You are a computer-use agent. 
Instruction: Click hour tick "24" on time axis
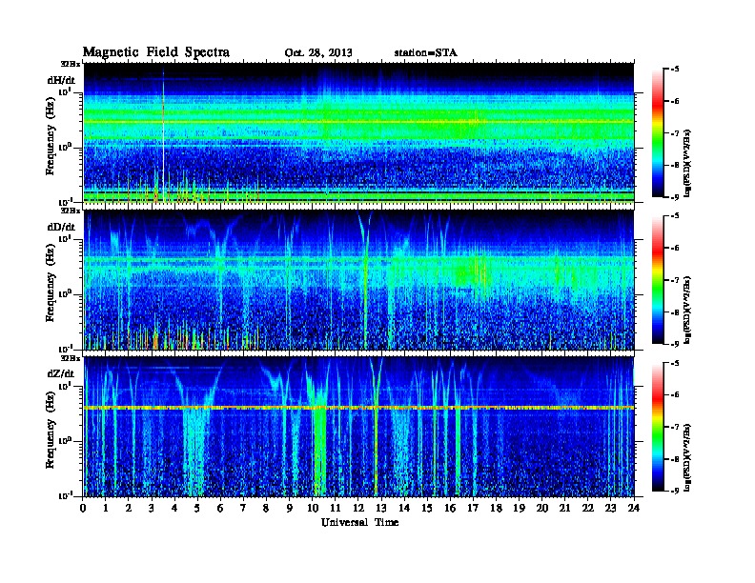coord(634,509)
